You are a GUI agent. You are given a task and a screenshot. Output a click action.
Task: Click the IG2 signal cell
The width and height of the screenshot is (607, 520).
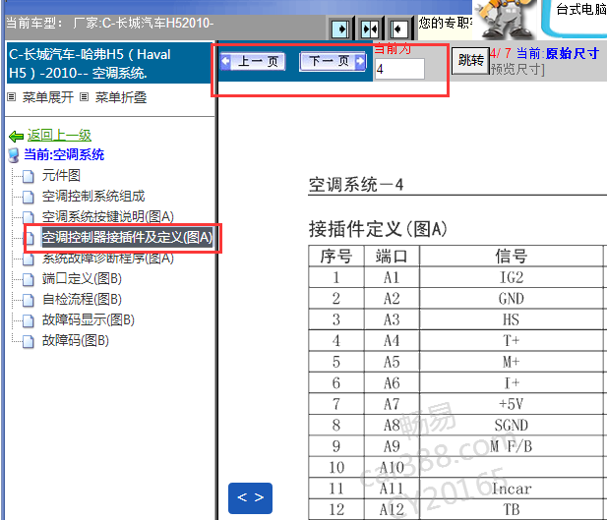click(x=511, y=277)
